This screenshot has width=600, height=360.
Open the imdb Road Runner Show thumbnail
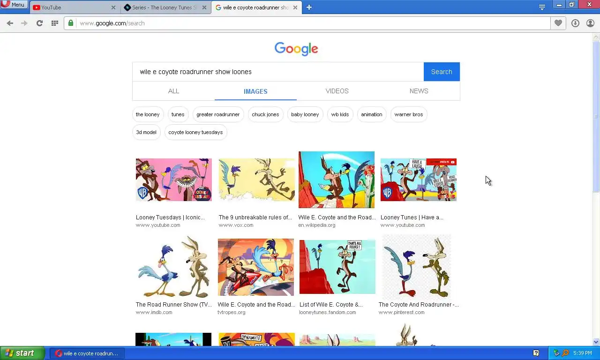[174, 267]
